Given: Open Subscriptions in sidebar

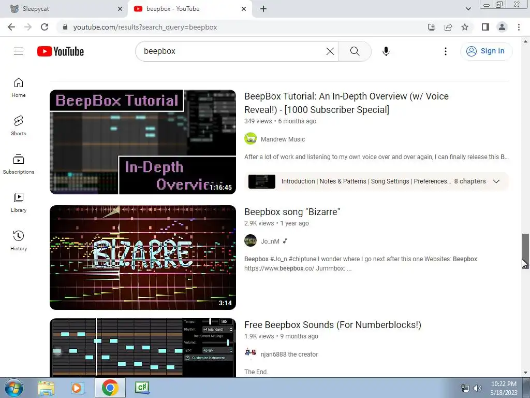Looking at the screenshot, I should (x=19, y=164).
